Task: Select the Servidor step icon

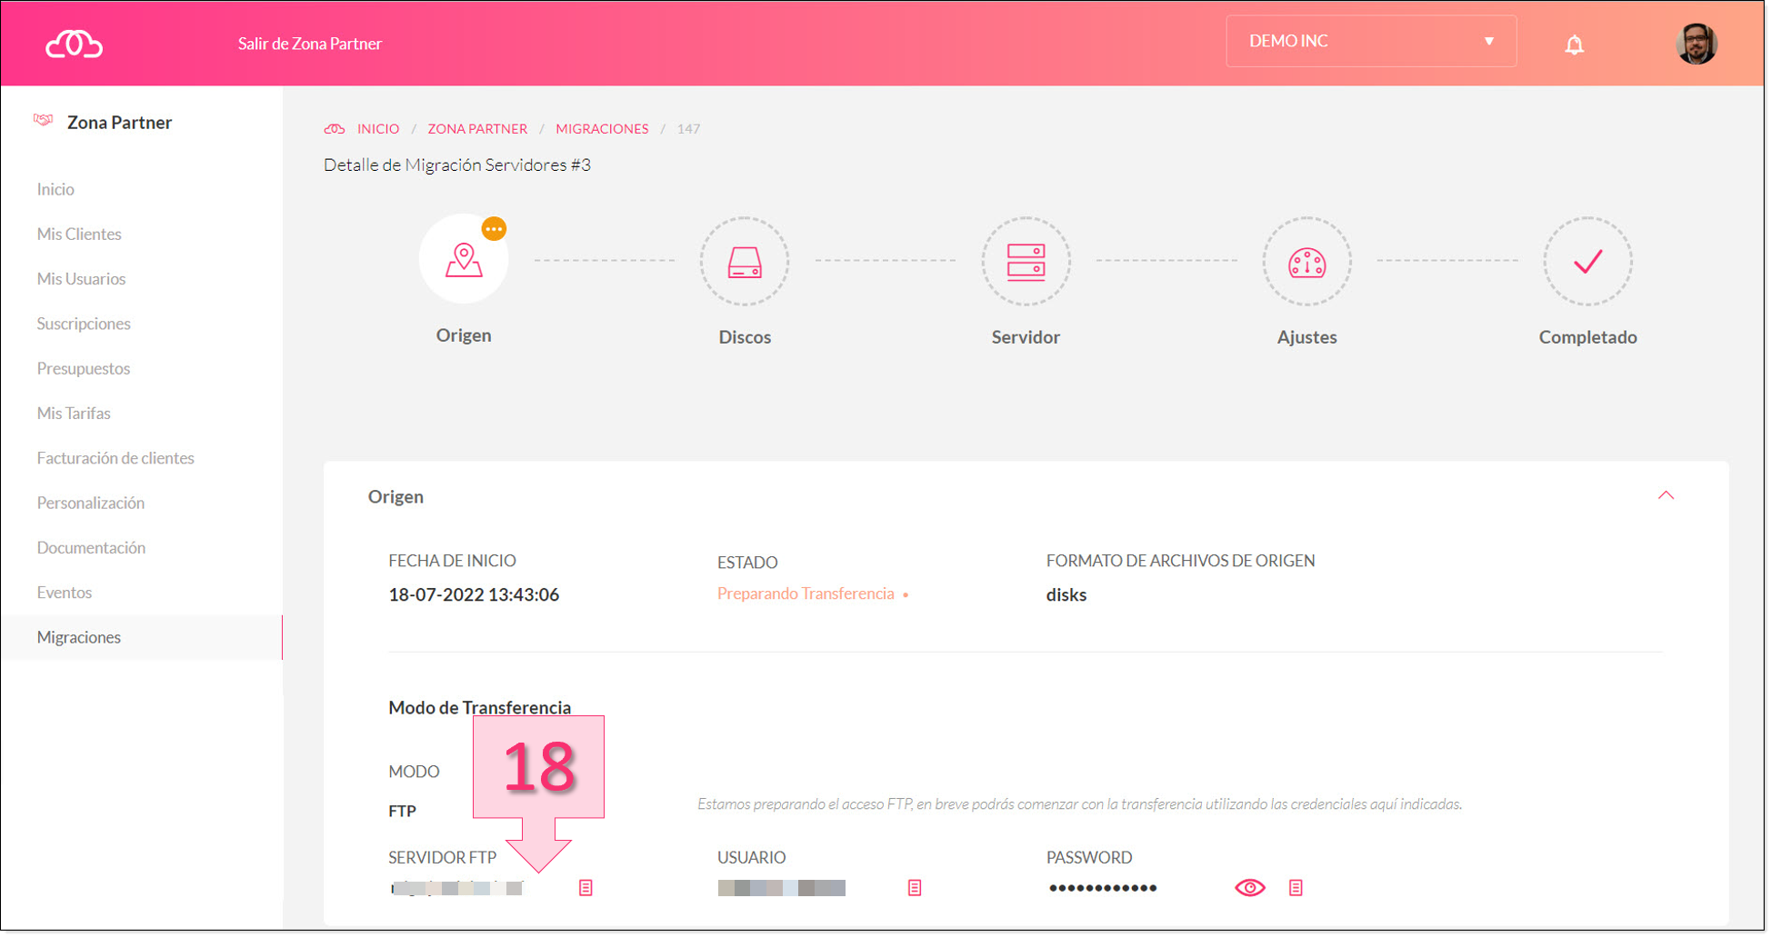Action: [x=1025, y=262]
